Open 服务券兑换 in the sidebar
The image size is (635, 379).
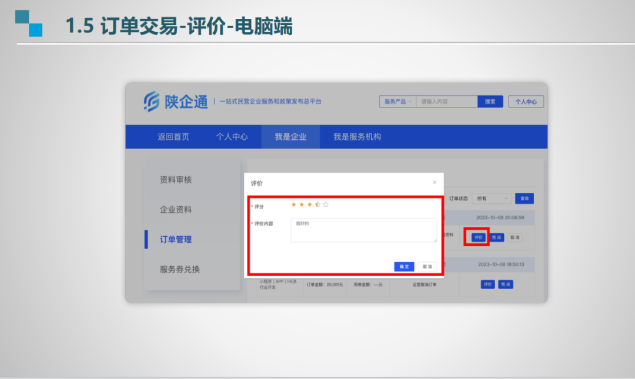[180, 269]
